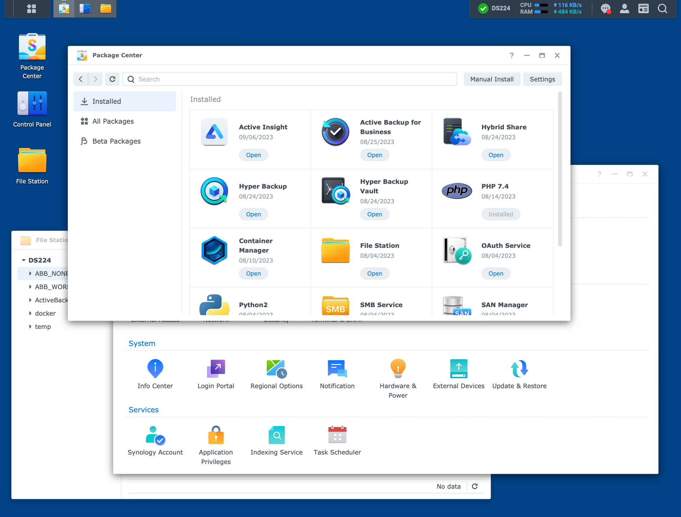Open External Devices in Control Panel
The image size is (681, 517).
(459, 374)
